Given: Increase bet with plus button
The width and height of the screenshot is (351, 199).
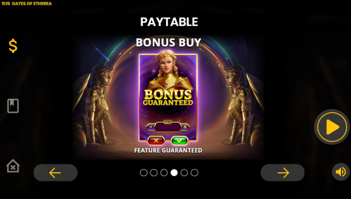Looking at the screenshot, I should [x=185, y=127].
